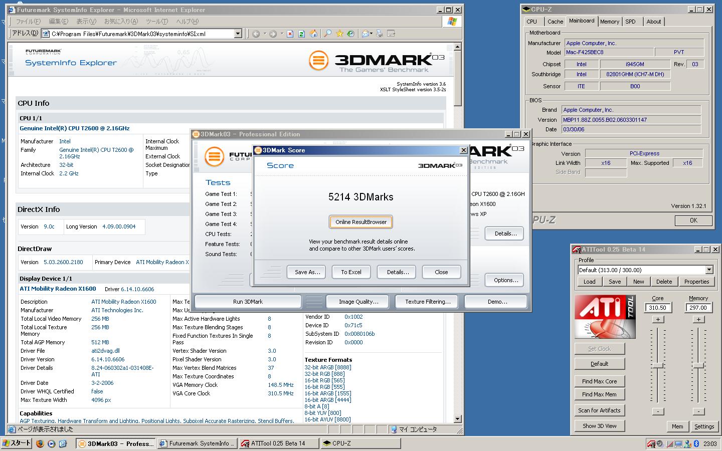Click Show 3D View in ATITool

(600, 426)
